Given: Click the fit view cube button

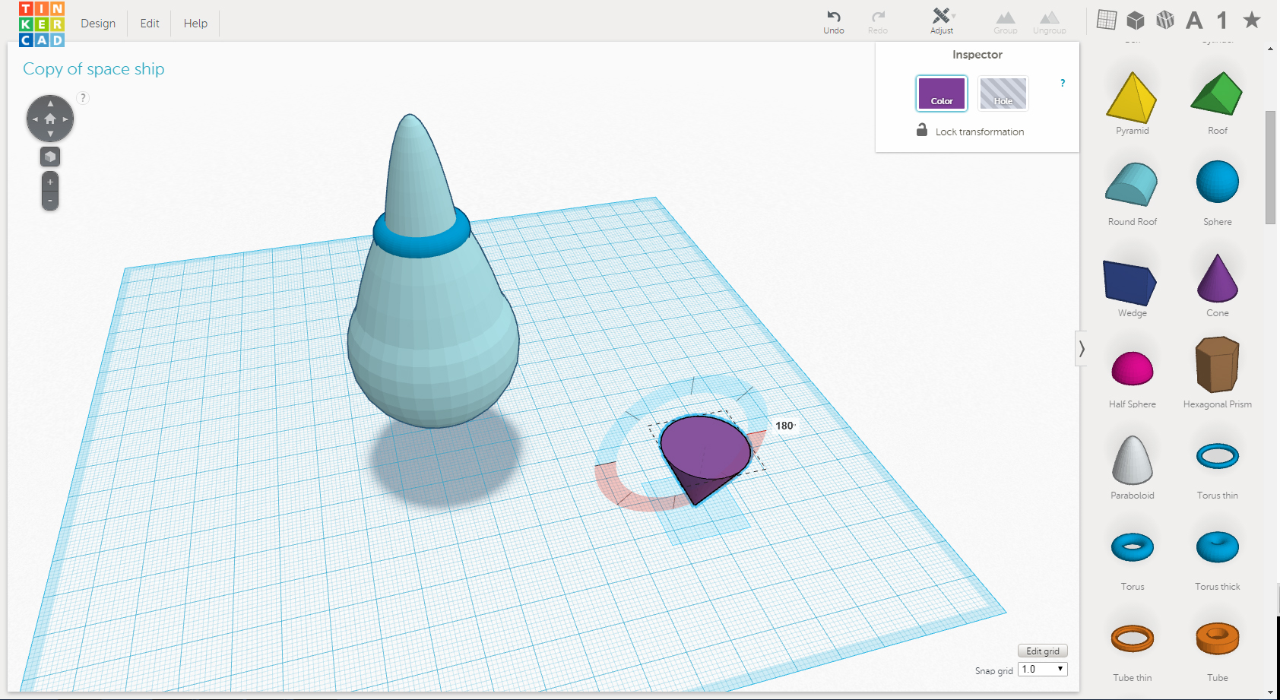Looking at the screenshot, I should pyautogui.click(x=50, y=157).
